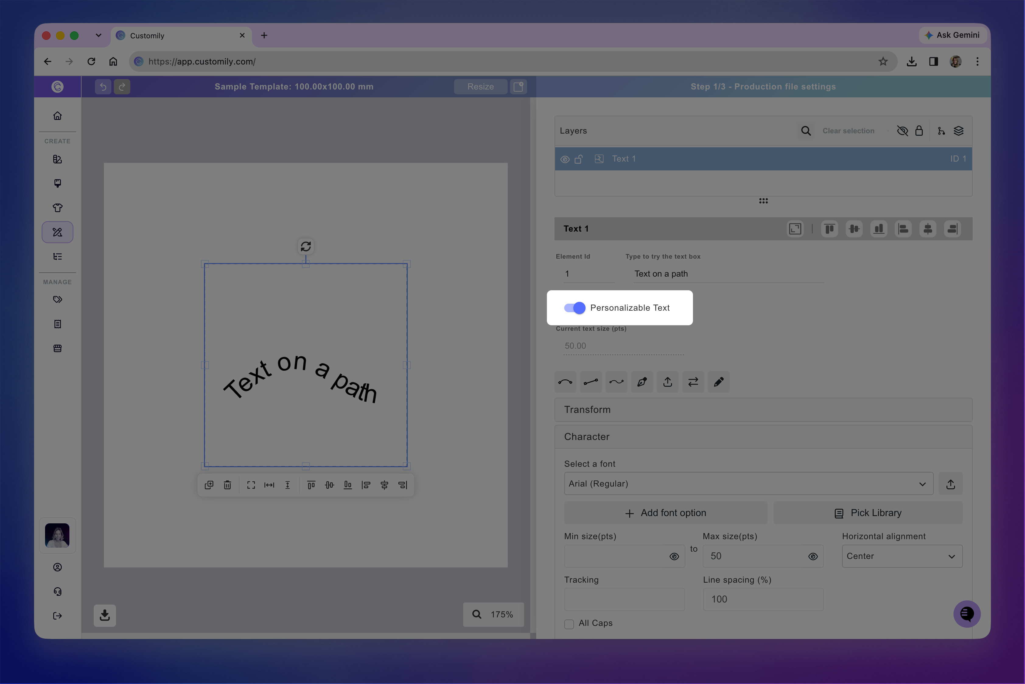Select the wave path tool
1025x684 pixels.
pos(617,382)
